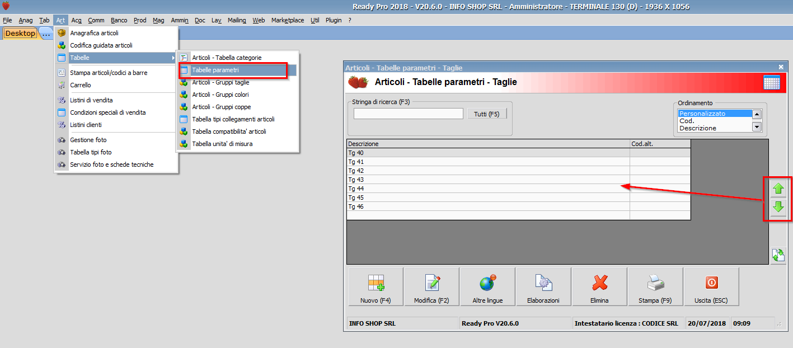Open the Anag menu
The width and height of the screenshot is (793, 348).
pyautogui.click(x=26, y=20)
